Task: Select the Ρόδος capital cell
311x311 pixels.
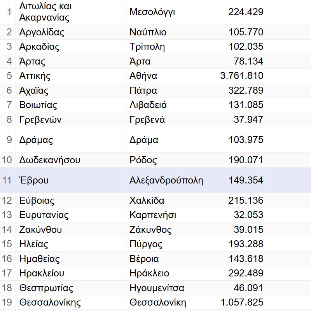Action: (166, 160)
